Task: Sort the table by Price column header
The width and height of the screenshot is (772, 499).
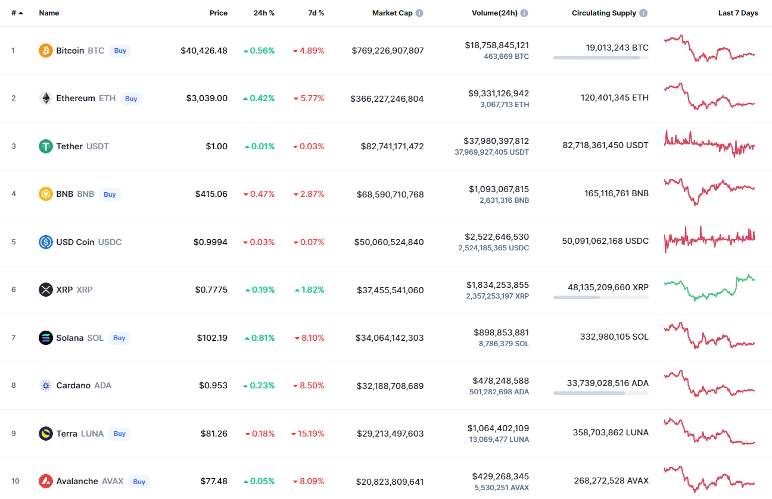Action: pos(218,13)
